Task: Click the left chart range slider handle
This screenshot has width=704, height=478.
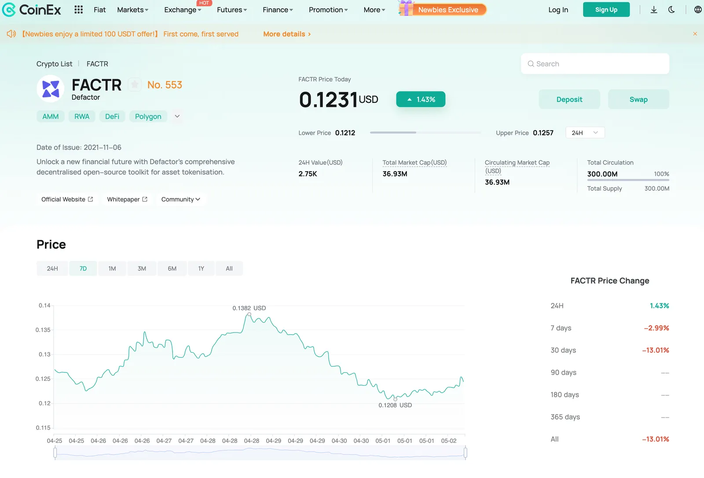Action: [x=55, y=452]
